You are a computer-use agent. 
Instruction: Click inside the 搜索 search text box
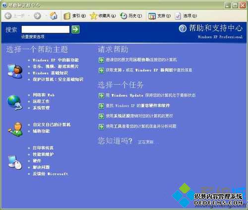coord(46,29)
